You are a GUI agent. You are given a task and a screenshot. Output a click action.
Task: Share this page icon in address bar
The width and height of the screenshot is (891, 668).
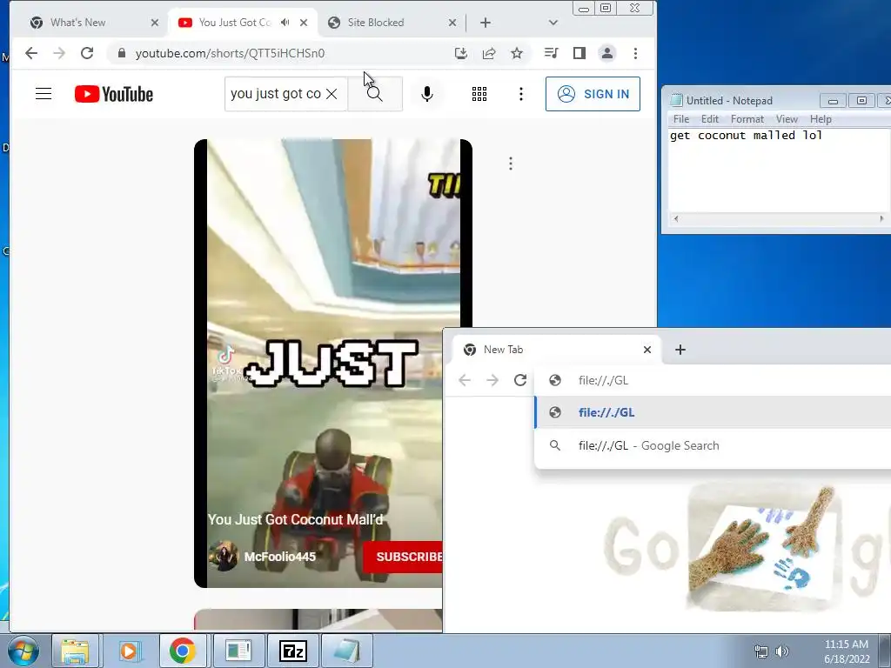[489, 53]
